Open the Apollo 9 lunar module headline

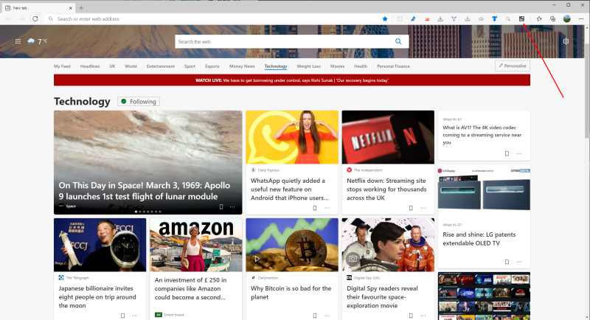pos(144,191)
